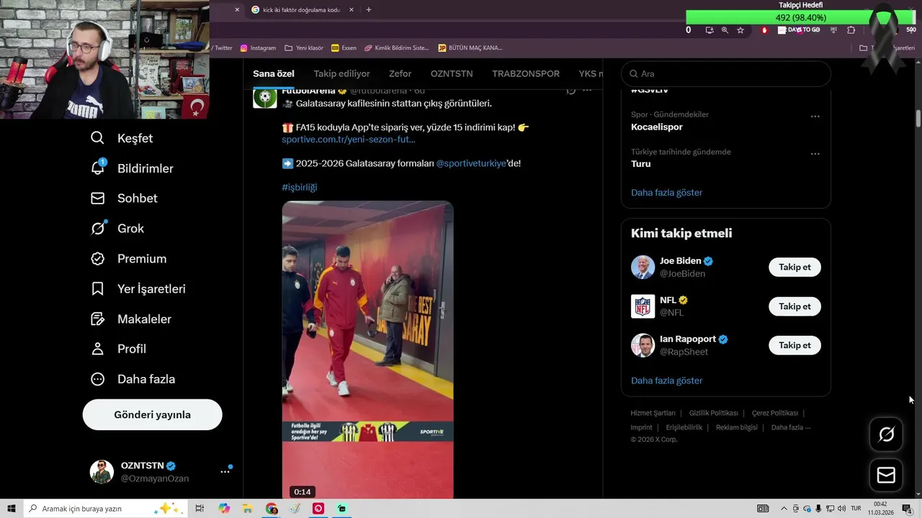This screenshot has height=518, width=922.
Task: Open more options for Kocaelispor trend
Action: (x=815, y=117)
